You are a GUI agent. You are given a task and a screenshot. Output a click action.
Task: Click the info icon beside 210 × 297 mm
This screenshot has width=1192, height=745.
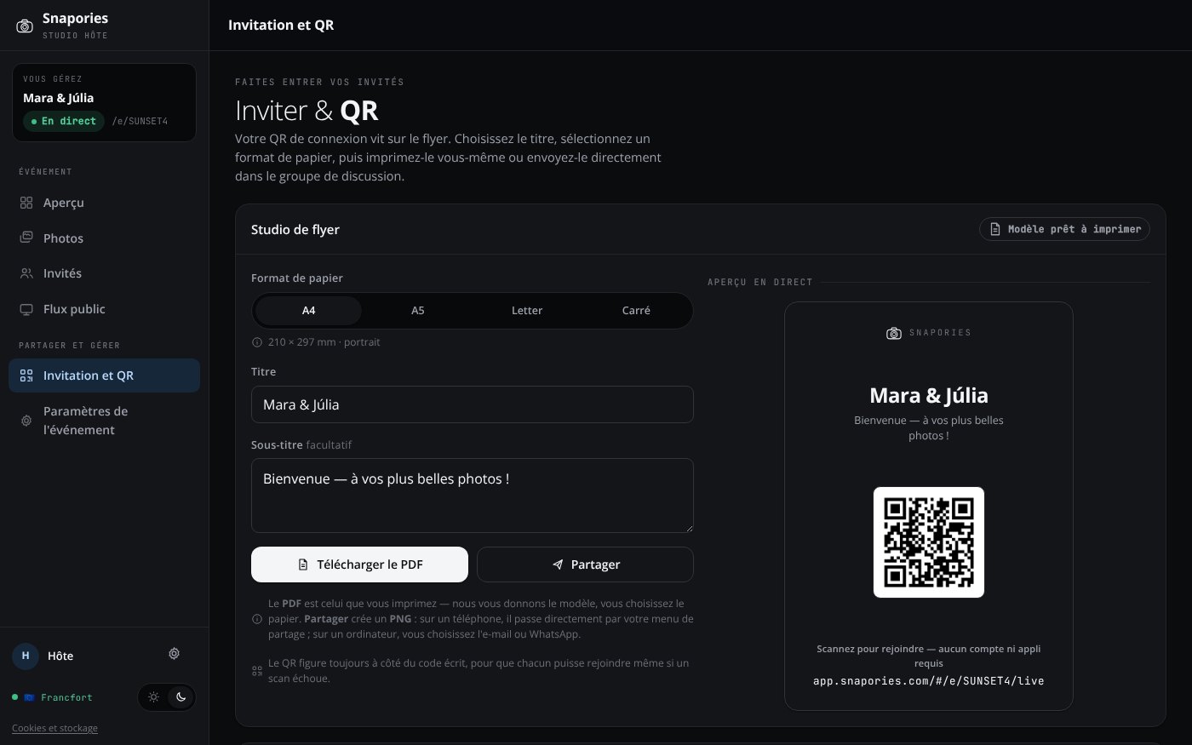(257, 342)
